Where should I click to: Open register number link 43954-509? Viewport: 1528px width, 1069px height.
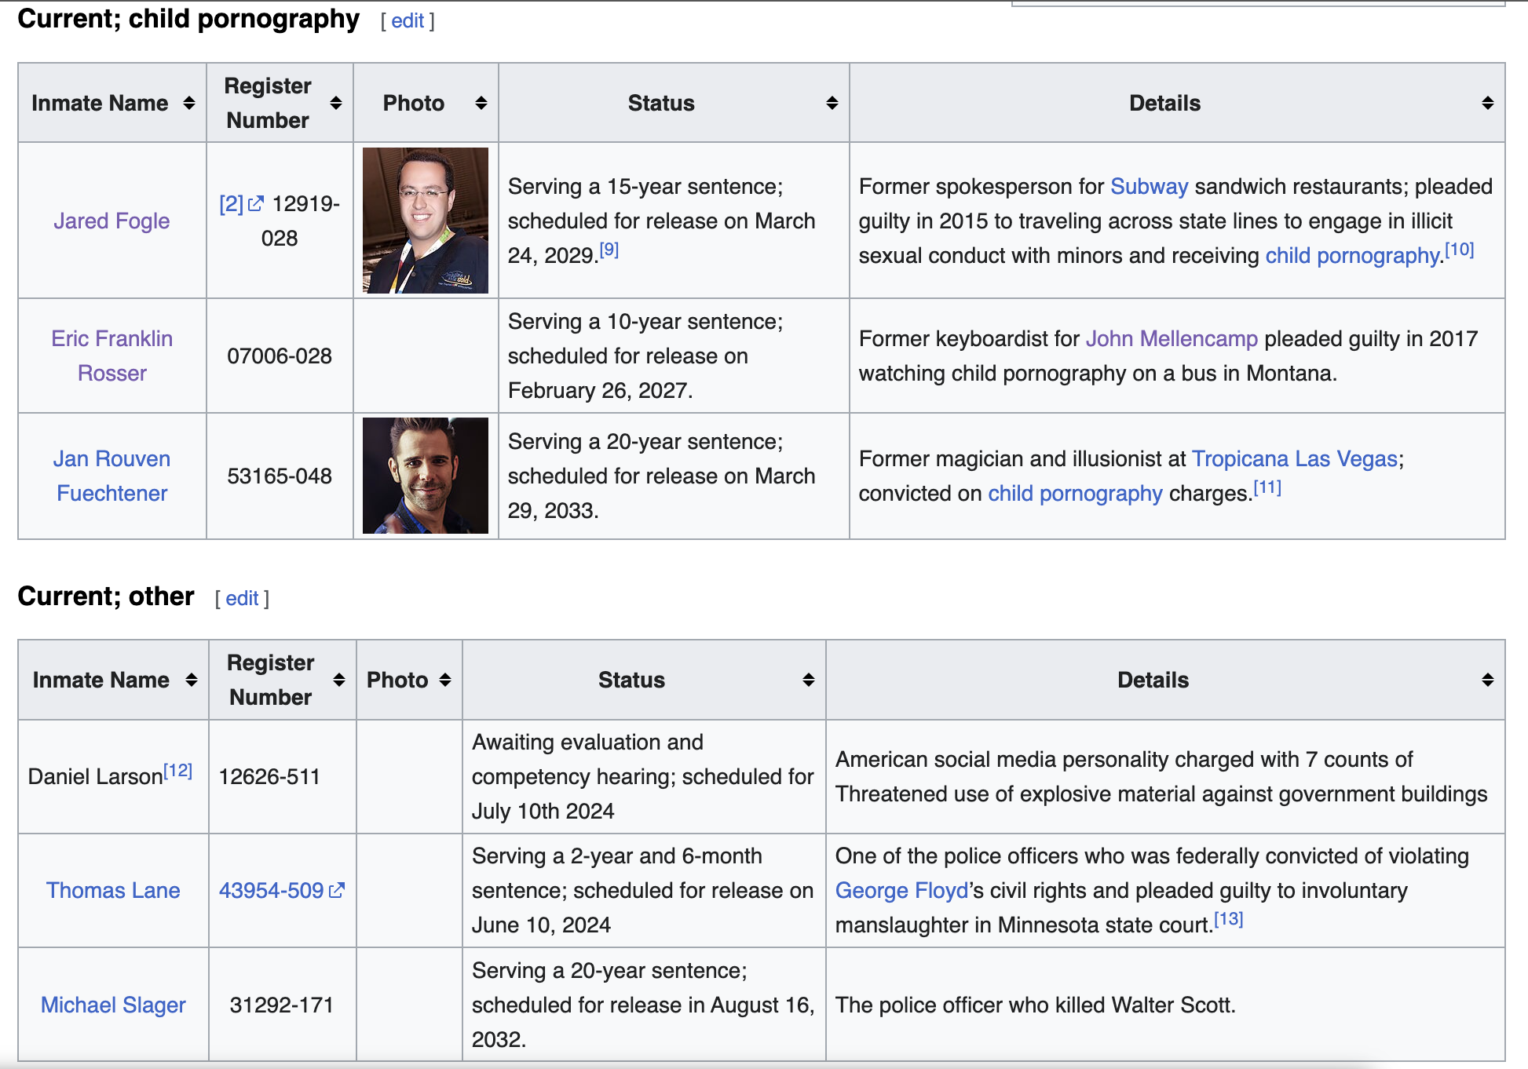point(281,890)
